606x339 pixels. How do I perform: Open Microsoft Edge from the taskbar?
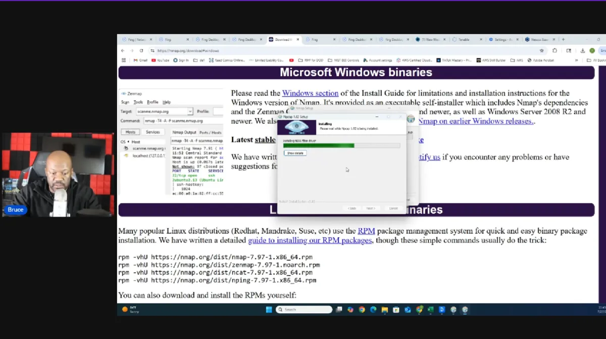point(373,310)
